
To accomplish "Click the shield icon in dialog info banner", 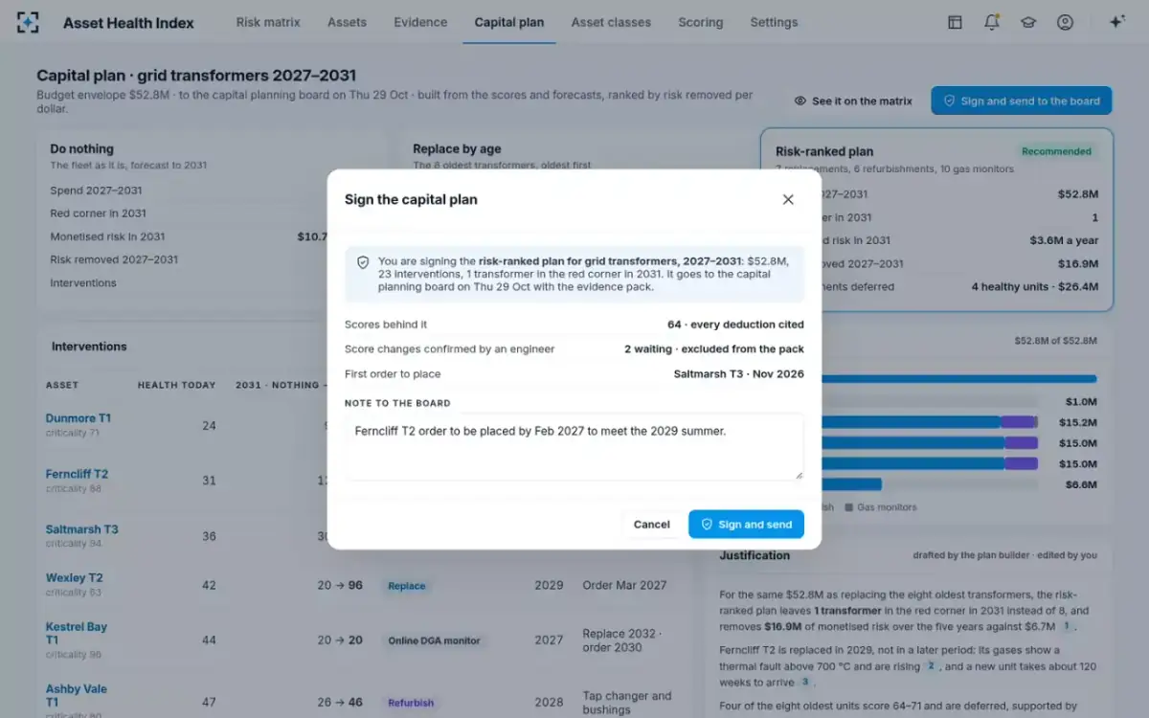I will [x=363, y=261].
